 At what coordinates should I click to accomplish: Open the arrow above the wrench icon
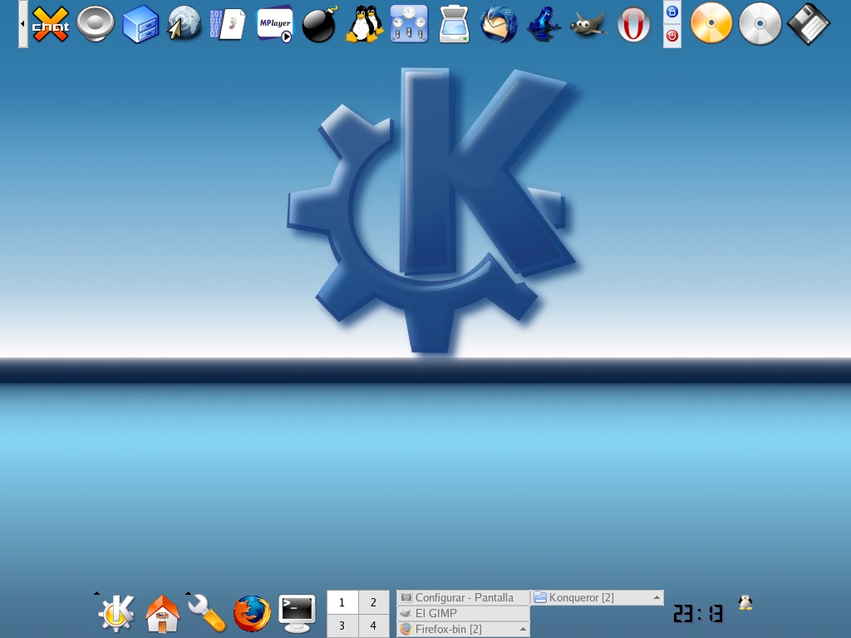(x=188, y=593)
